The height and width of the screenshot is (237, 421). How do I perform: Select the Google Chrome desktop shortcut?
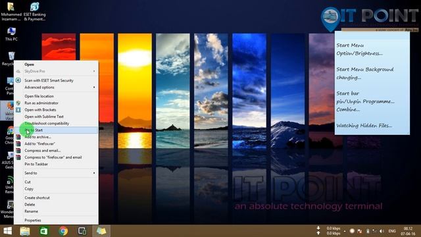(x=10, y=136)
